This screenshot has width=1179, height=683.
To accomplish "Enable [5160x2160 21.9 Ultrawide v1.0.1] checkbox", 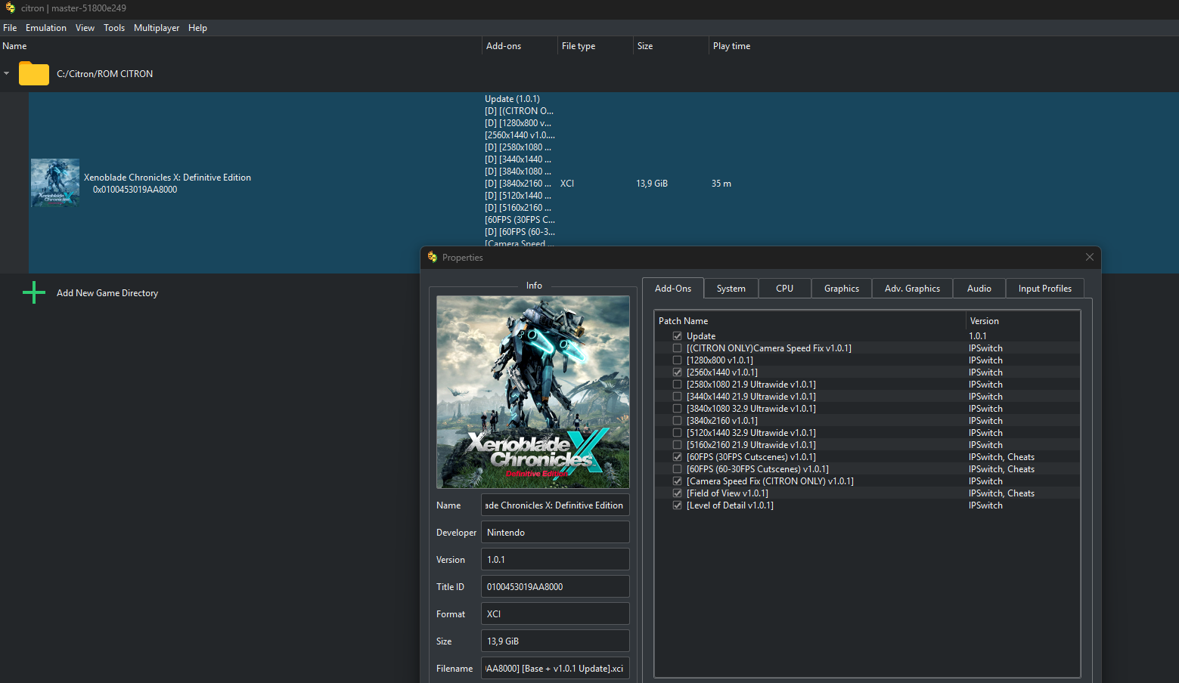I will click(x=677, y=445).
